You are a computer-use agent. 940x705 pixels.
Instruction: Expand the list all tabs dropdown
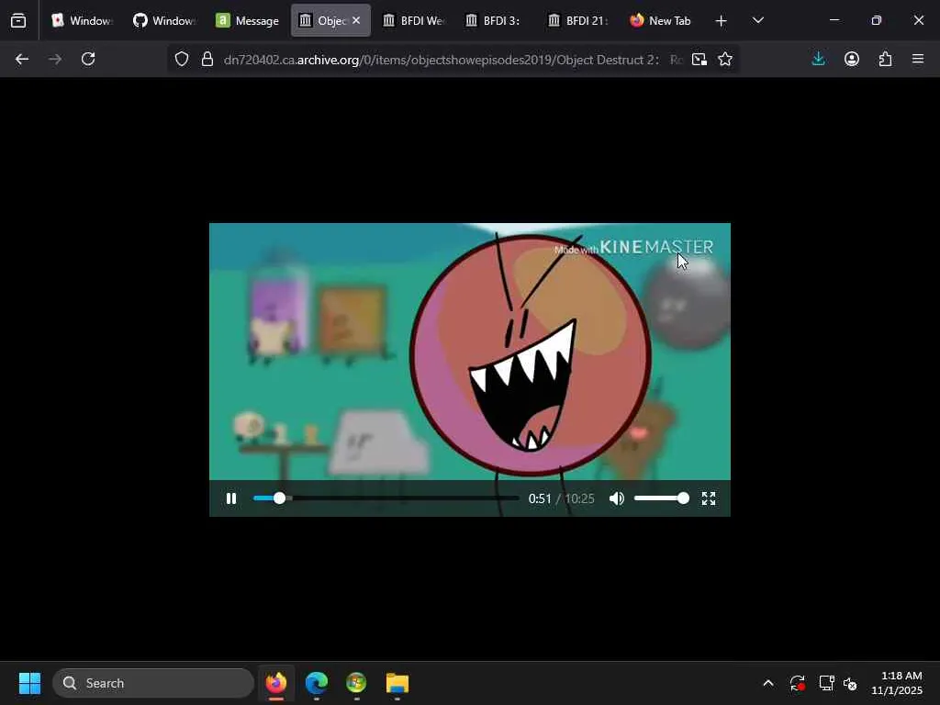(757, 20)
